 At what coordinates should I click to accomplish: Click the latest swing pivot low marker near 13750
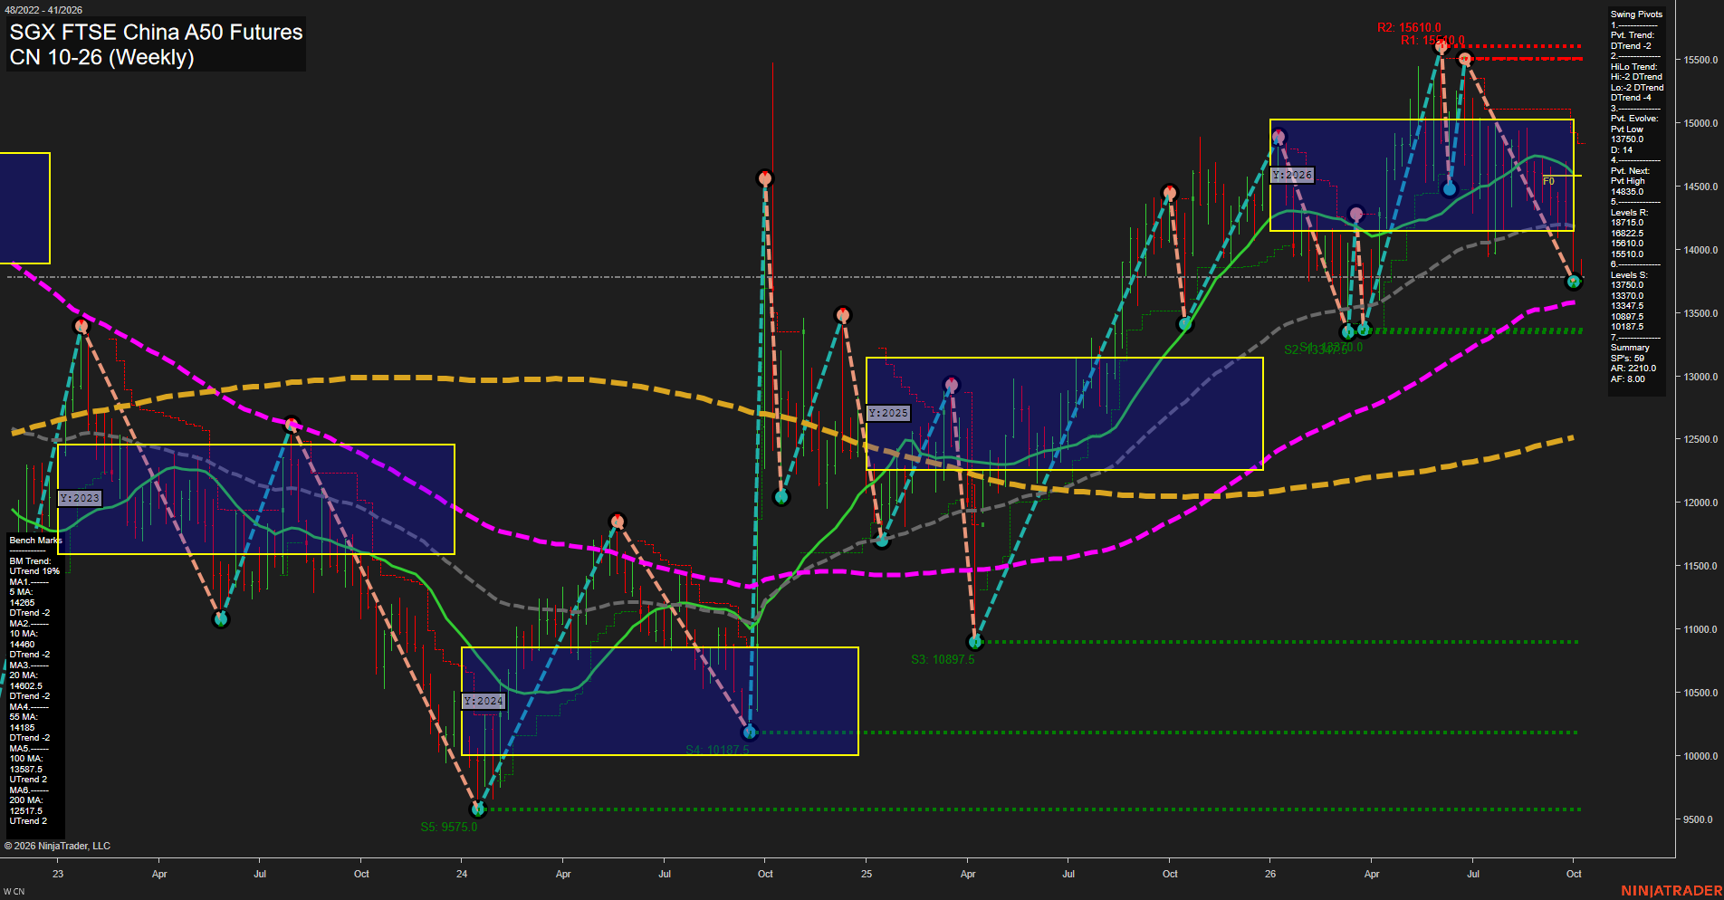(x=1574, y=282)
